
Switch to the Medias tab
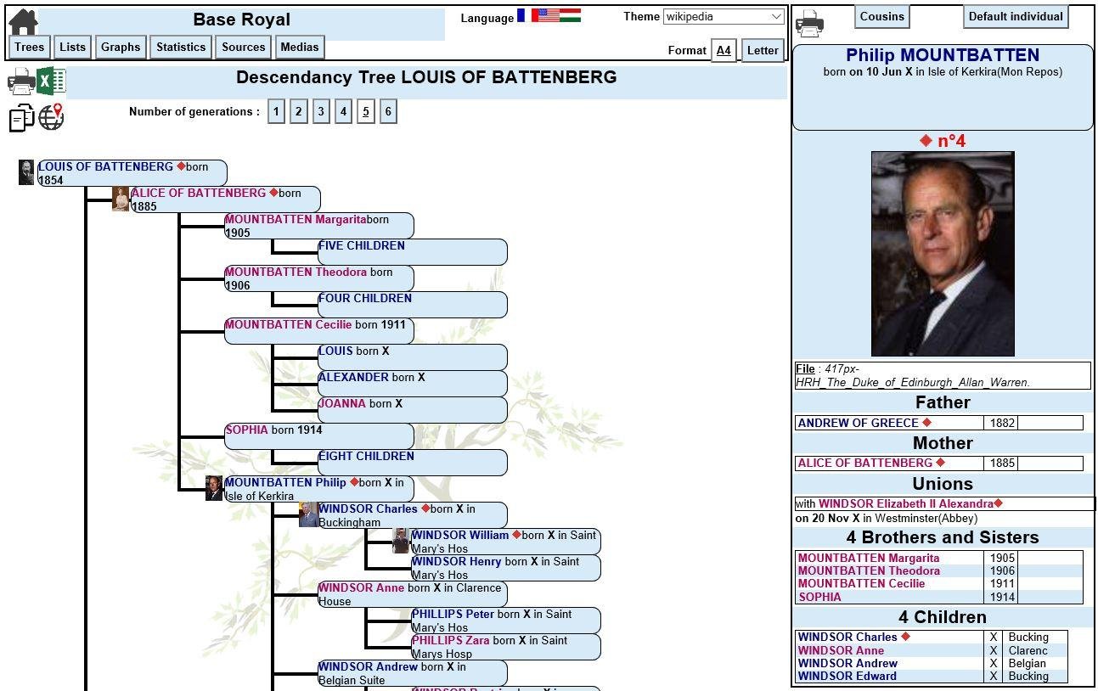coord(299,47)
